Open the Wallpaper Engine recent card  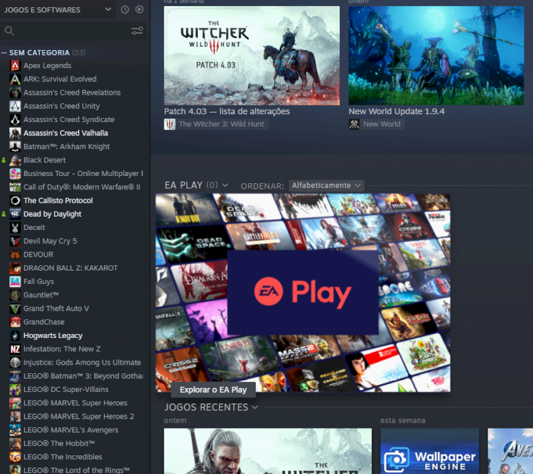click(x=430, y=451)
